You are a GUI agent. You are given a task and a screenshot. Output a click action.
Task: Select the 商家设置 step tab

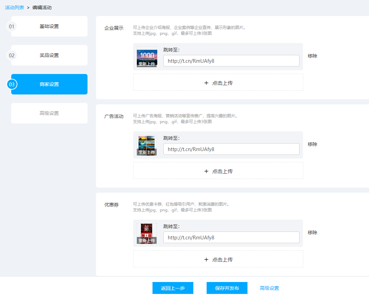coord(49,84)
